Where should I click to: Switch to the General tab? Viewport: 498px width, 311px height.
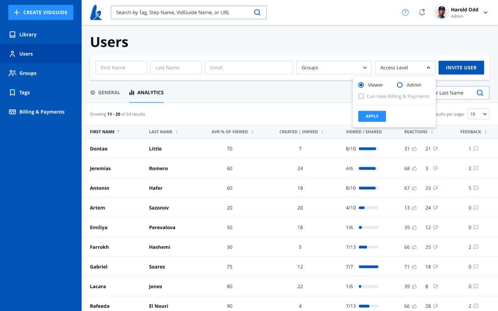105,93
